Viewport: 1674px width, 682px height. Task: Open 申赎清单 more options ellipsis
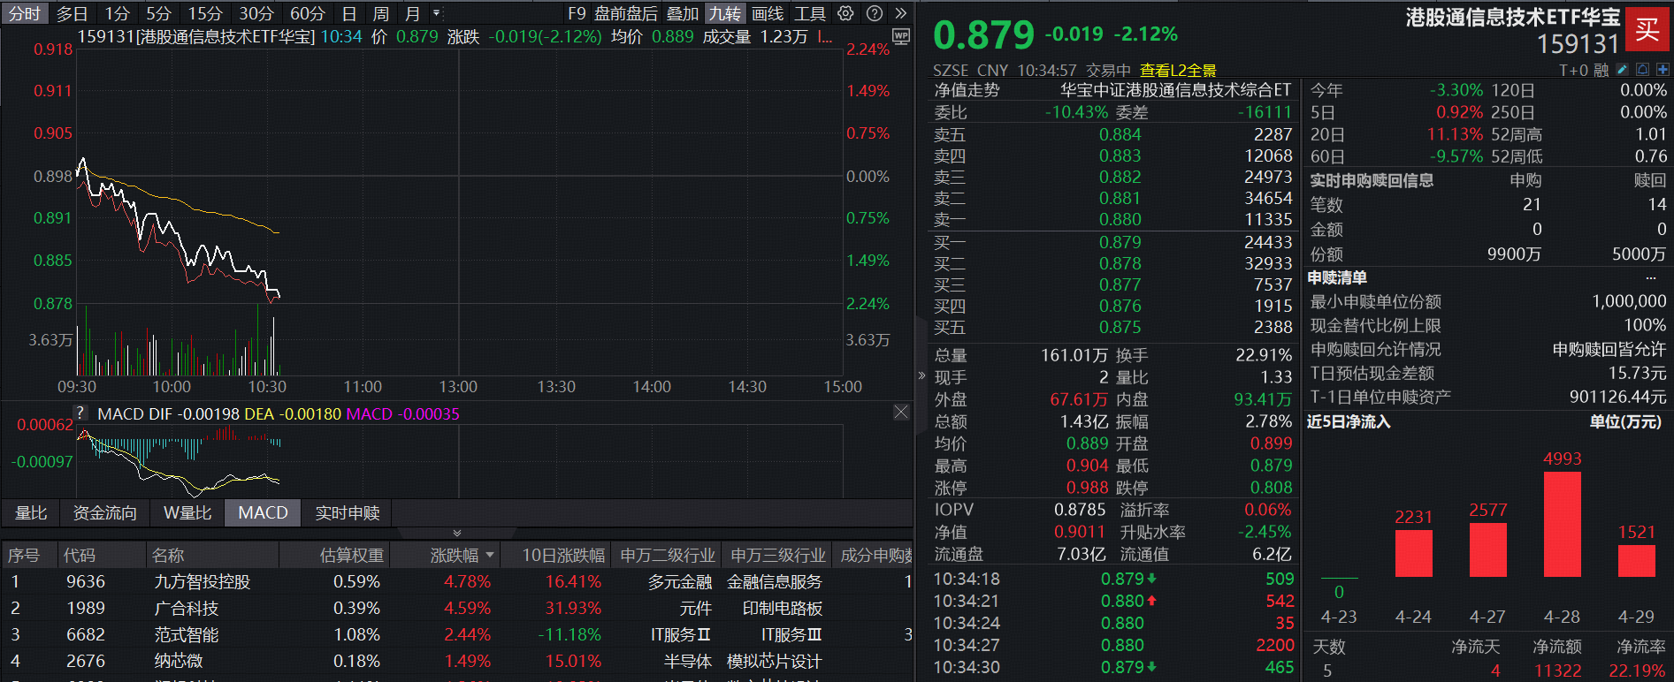pyautogui.click(x=1651, y=277)
